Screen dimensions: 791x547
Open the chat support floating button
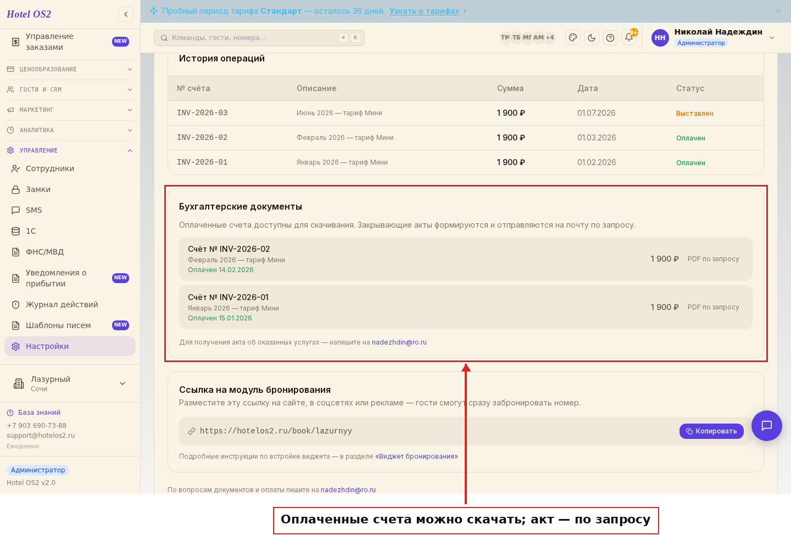[767, 426]
